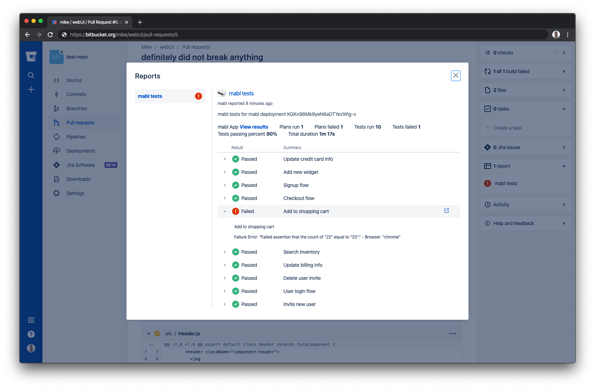Open Branches in repository menu
595x389 pixels.
pyautogui.click(x=85, y=108)
